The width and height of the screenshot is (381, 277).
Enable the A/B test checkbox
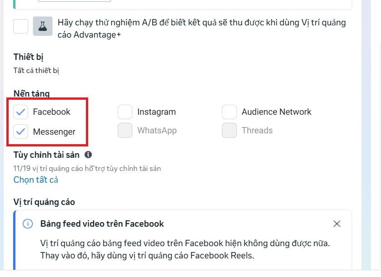click(x=20, y=26)
